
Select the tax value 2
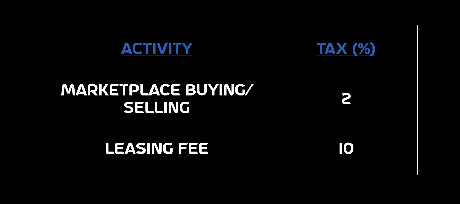tap(346, 99)
